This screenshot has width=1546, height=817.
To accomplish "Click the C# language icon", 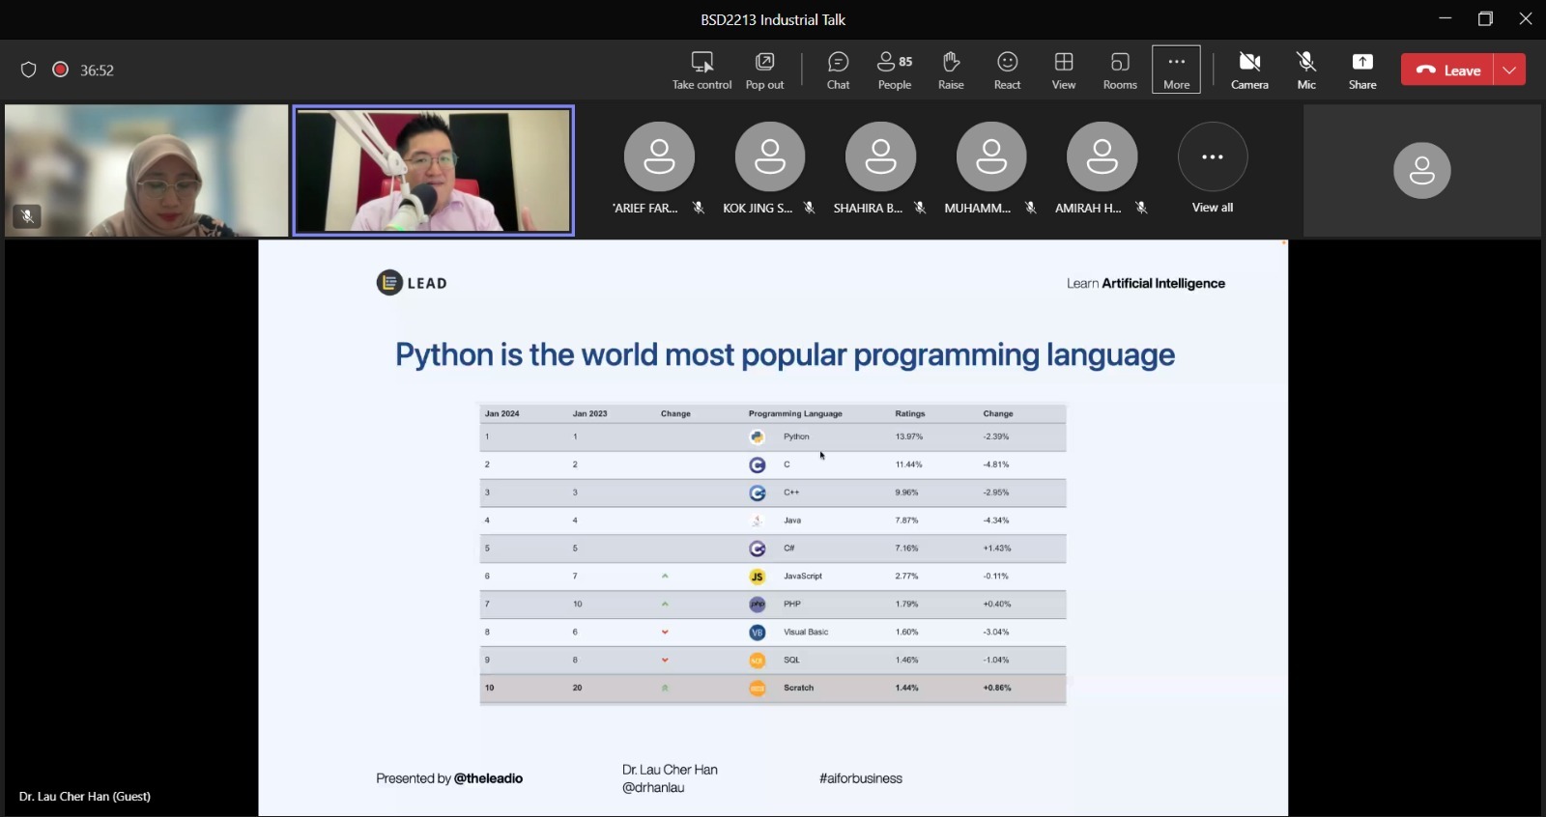I will (x=758, y=549).
